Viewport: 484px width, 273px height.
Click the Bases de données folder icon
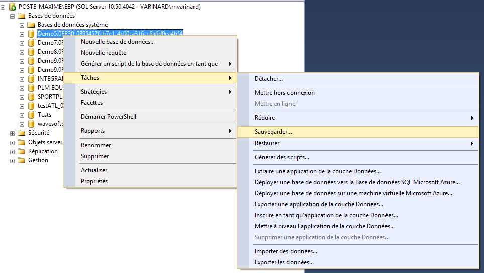pos(21,16)
